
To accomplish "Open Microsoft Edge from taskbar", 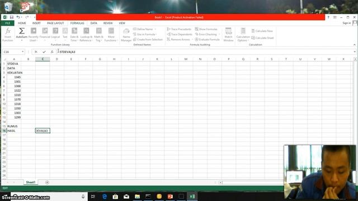I will (105, 197).
